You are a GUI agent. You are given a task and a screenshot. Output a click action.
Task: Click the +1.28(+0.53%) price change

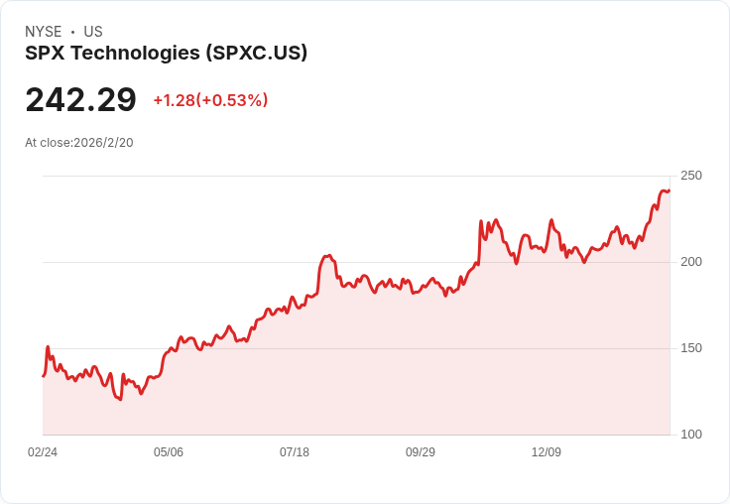[210, 100]
